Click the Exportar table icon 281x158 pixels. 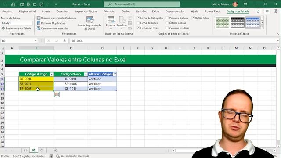click(111, 19)
